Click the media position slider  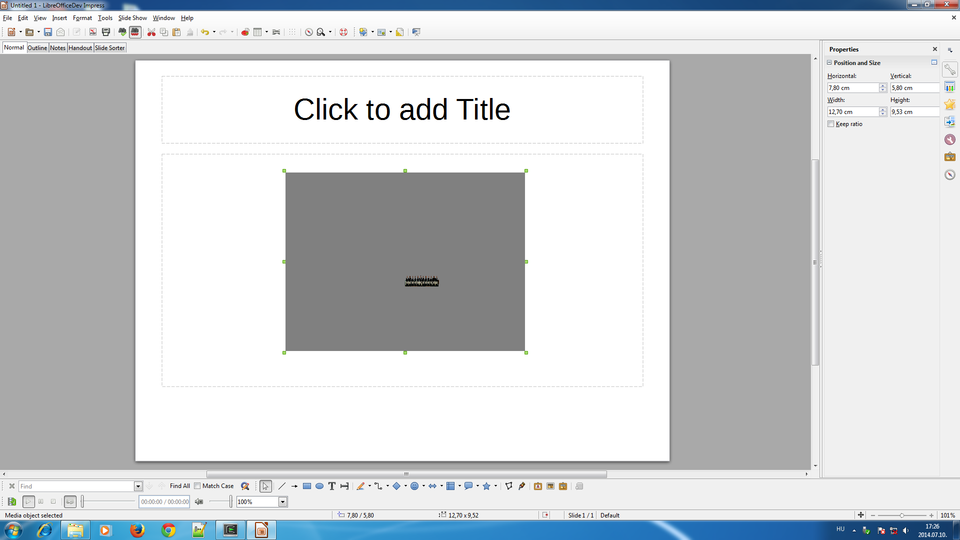108,501
